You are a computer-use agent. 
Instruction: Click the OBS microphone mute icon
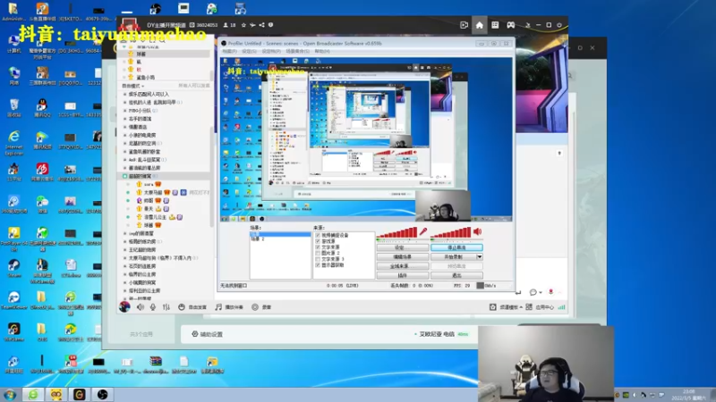tap(423, 231)
